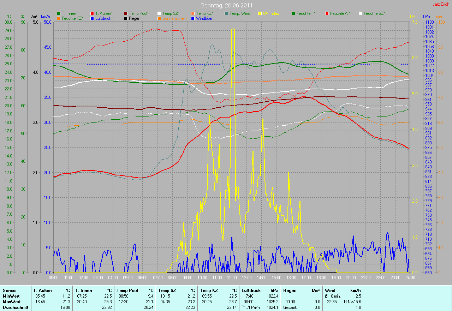This screenshot has height=311, width=452.
Task: Toggle the Sonnenschein series legend label
Action: [x=174, y=18]
